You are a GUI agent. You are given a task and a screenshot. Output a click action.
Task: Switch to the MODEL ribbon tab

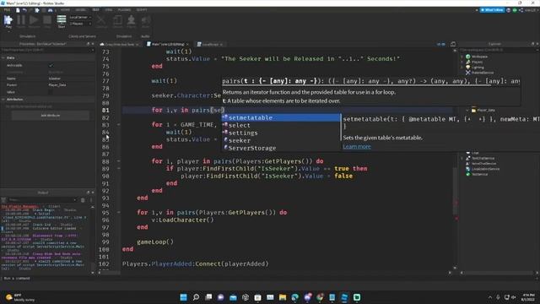click(x=80, y=10)
